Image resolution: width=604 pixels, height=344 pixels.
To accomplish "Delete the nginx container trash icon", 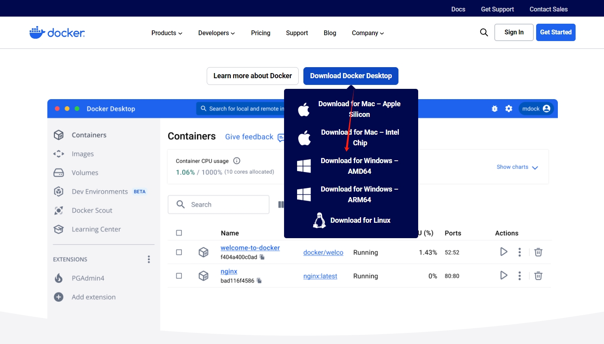I will point(538,276).
